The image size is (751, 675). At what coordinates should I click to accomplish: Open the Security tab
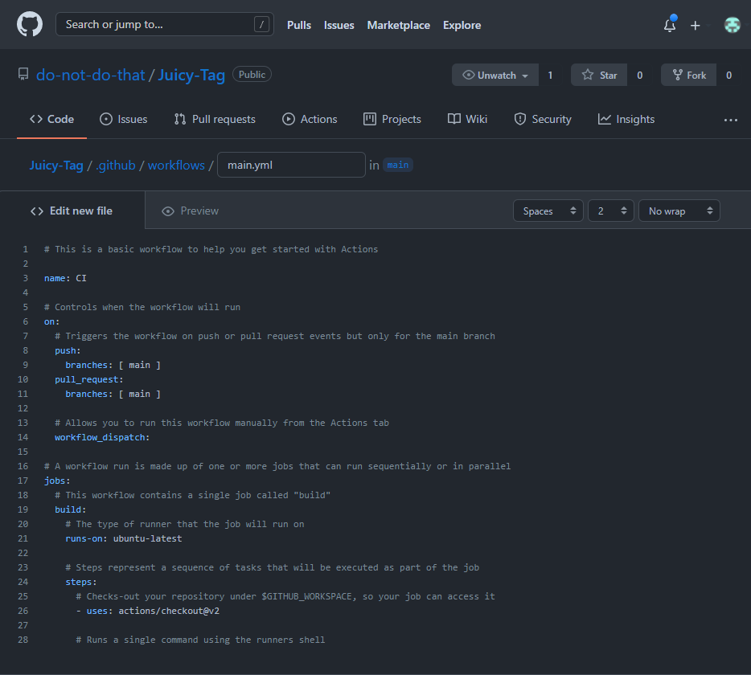click(x=543, y=119)
